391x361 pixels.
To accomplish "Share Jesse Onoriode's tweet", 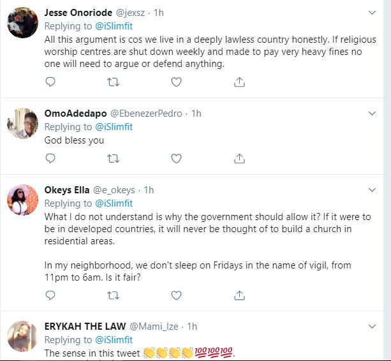I will (x=239, y=82).
